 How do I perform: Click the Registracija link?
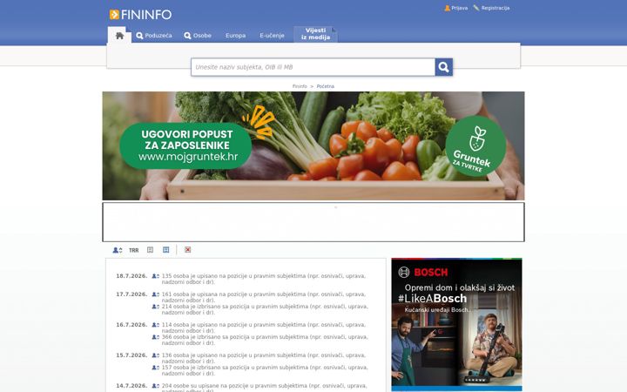point(491,8)
